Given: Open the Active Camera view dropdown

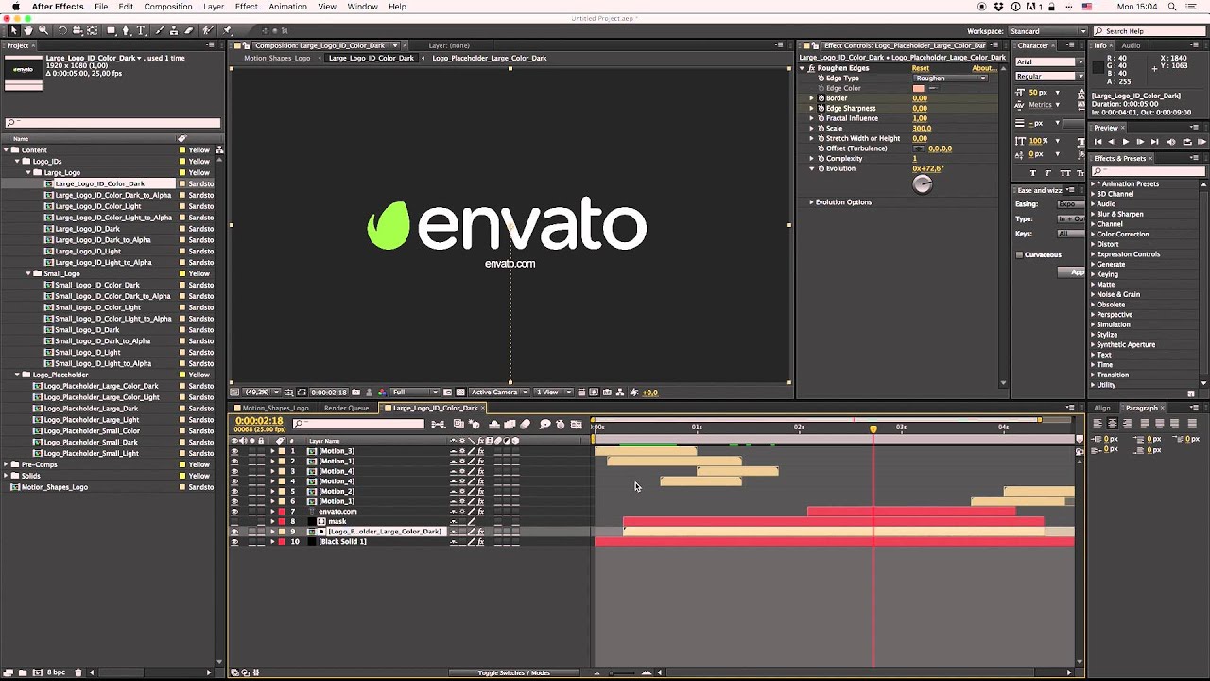Looking at the screenshot, I should (x=499, y=393).
